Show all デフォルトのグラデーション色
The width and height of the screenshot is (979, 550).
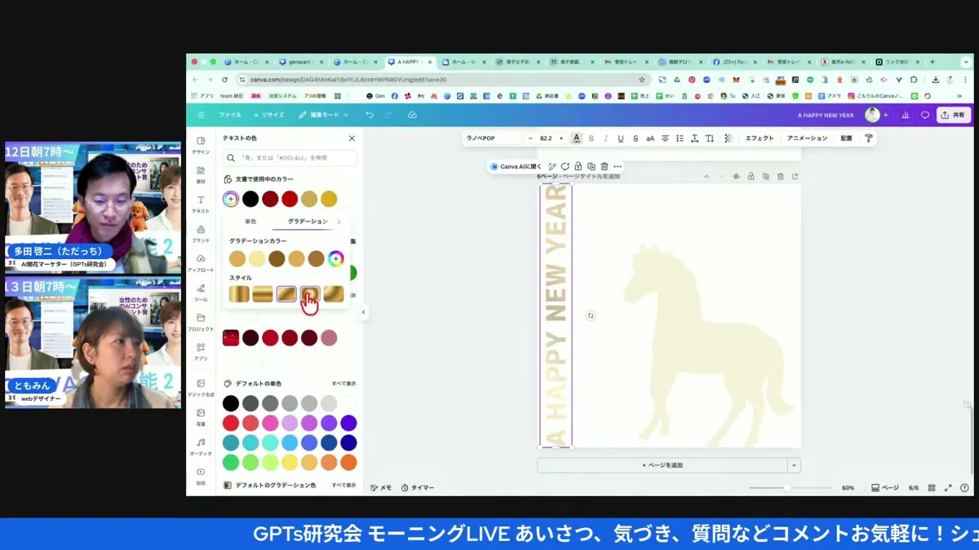(x=343, y=486)
